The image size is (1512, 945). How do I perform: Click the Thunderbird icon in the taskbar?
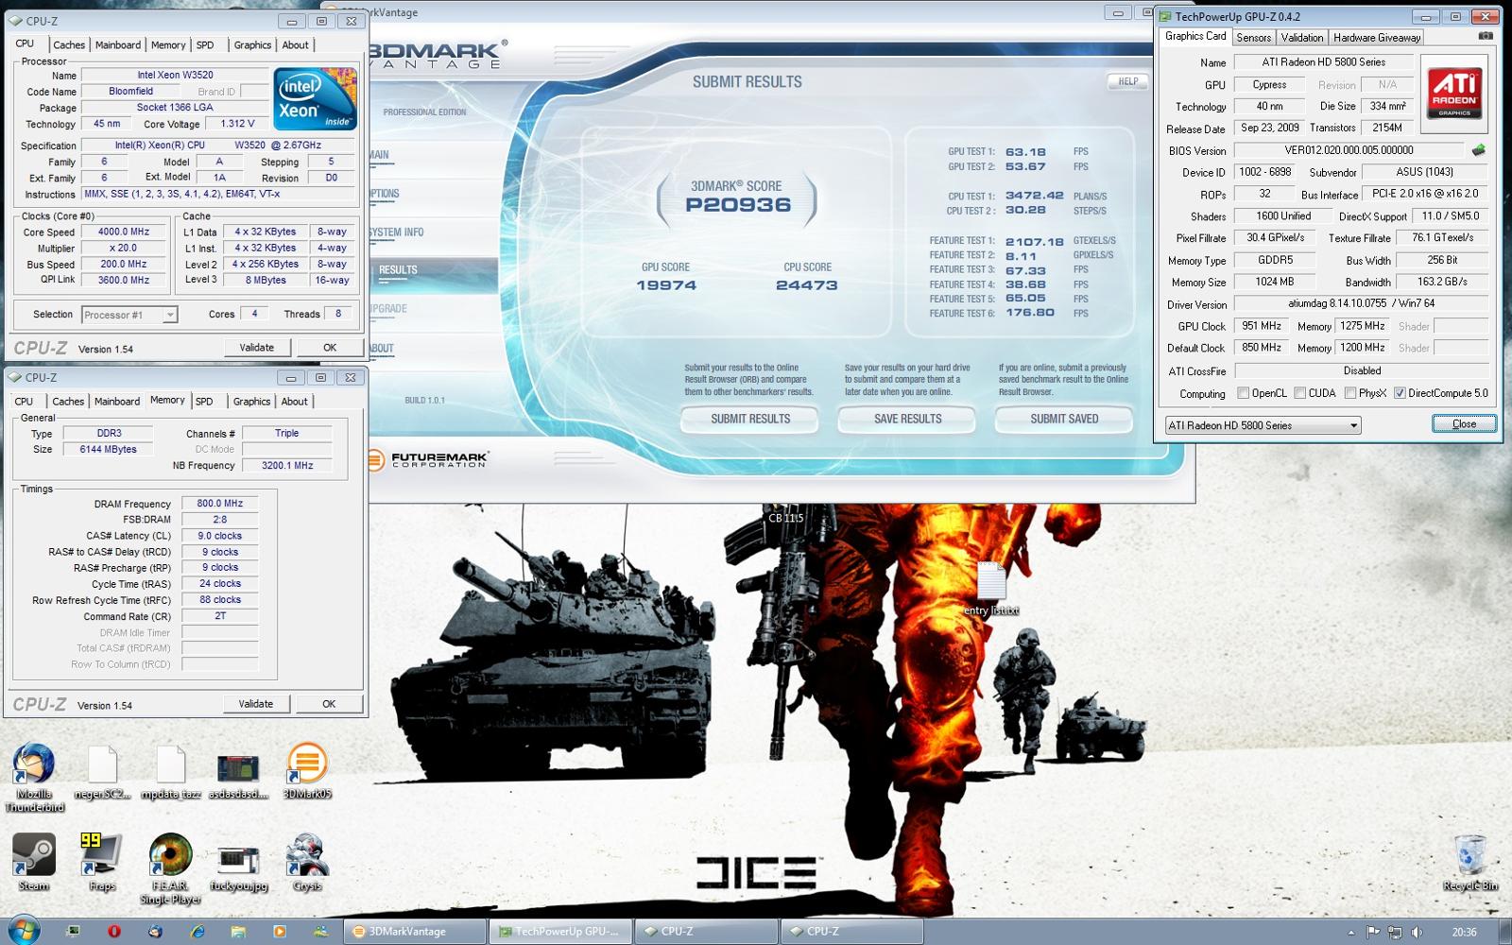[155, 931]
